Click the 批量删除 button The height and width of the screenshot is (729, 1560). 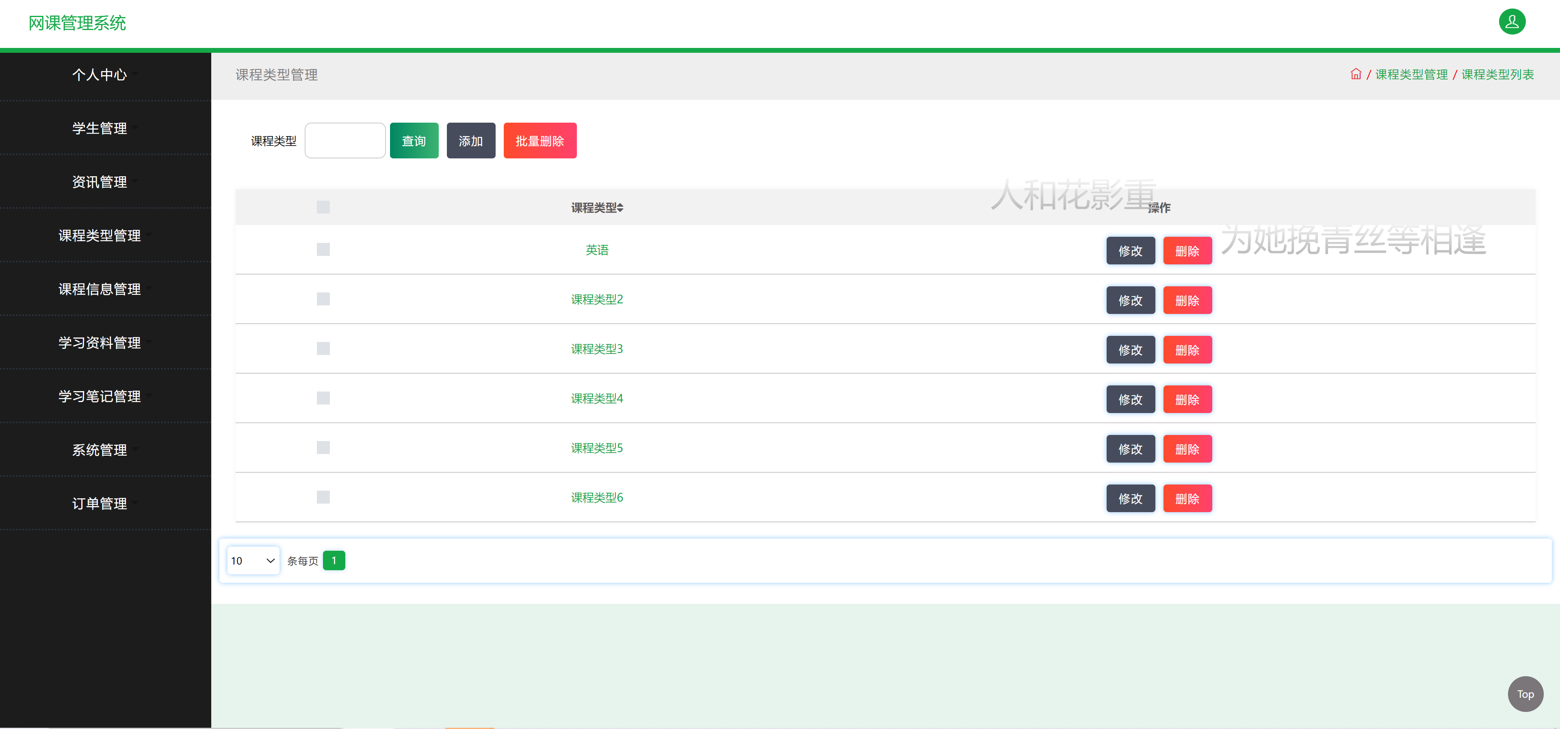539,140
